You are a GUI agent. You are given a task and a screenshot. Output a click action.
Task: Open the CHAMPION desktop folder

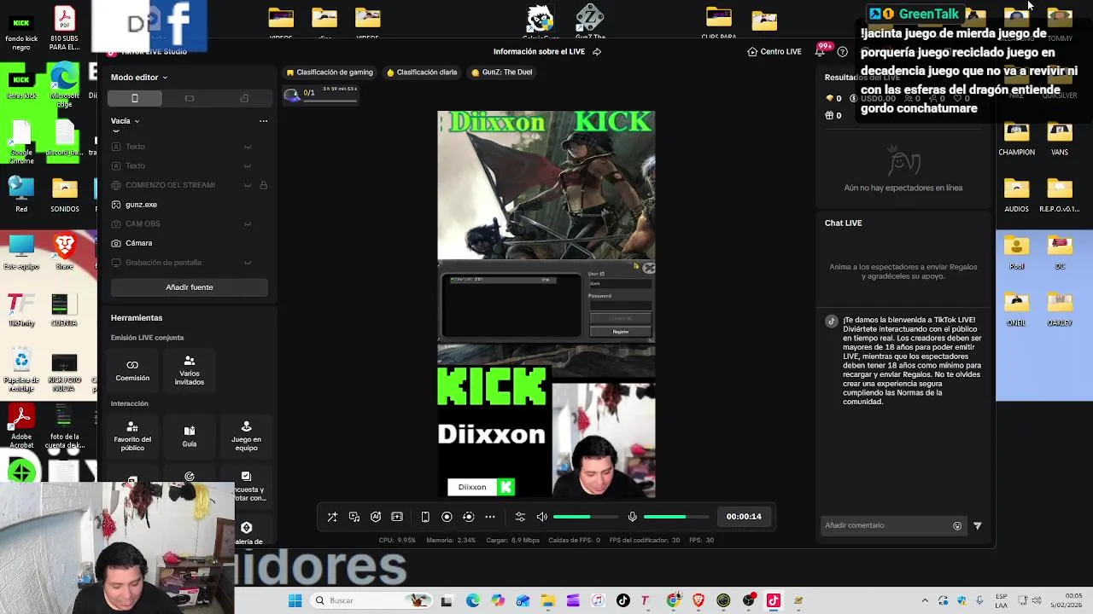1016,139
